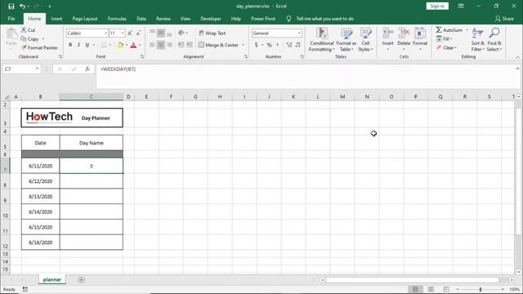
Task: Expand the formula bar
Action: tap(517, 69)
